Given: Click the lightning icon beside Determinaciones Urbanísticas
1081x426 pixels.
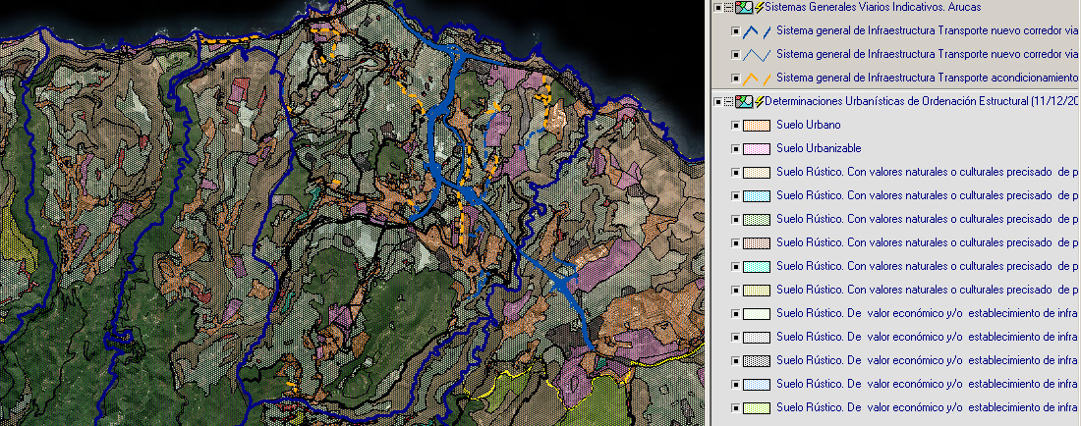Looking at the screenshot, I should pyautogui.click(x=760, y=102).
